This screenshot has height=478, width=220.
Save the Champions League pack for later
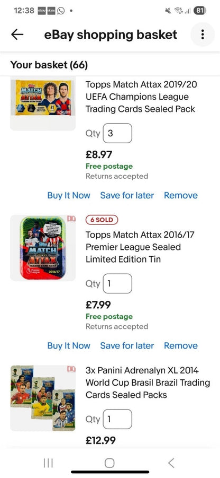pyautogui.click(x=127, y=195)
